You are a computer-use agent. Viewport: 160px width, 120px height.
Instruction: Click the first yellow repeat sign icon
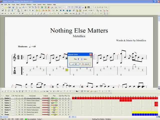[37, 10]
